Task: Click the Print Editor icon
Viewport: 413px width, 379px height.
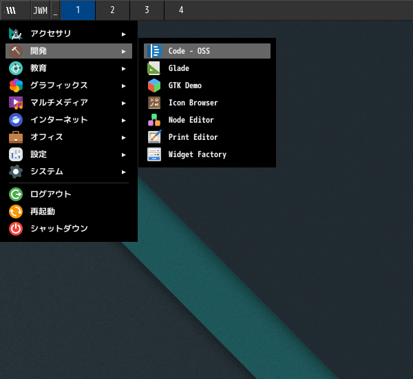Action: click(x=154, y=137)
